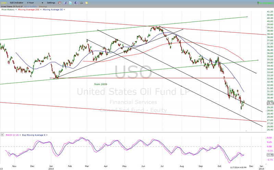Click the MACD value label -0.46
274x170 pixels.
(x=270, y=155)
